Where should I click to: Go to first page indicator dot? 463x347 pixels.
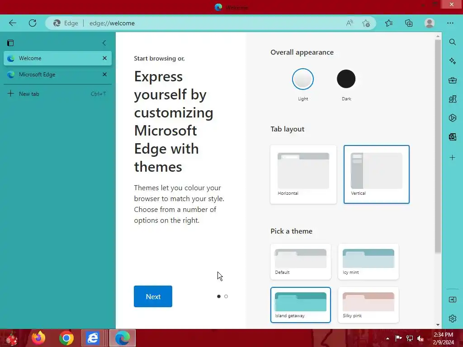tap(219, 296)
